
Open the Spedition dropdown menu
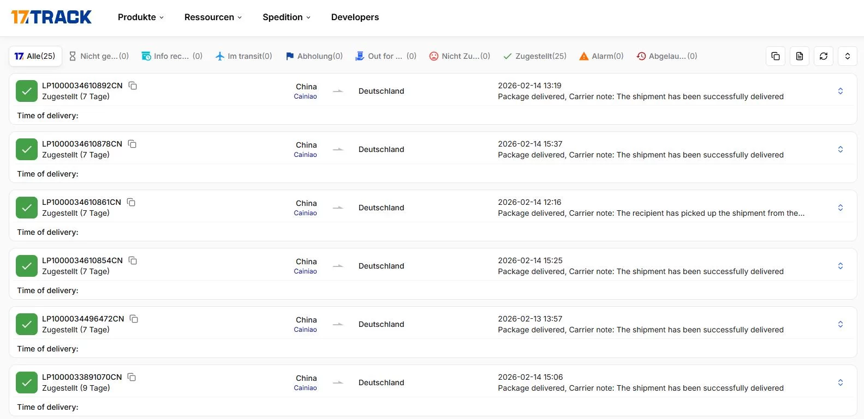coord(286,17)
